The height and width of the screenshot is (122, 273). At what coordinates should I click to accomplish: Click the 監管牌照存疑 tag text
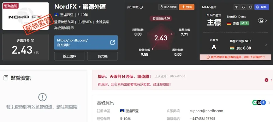point(64,22)
